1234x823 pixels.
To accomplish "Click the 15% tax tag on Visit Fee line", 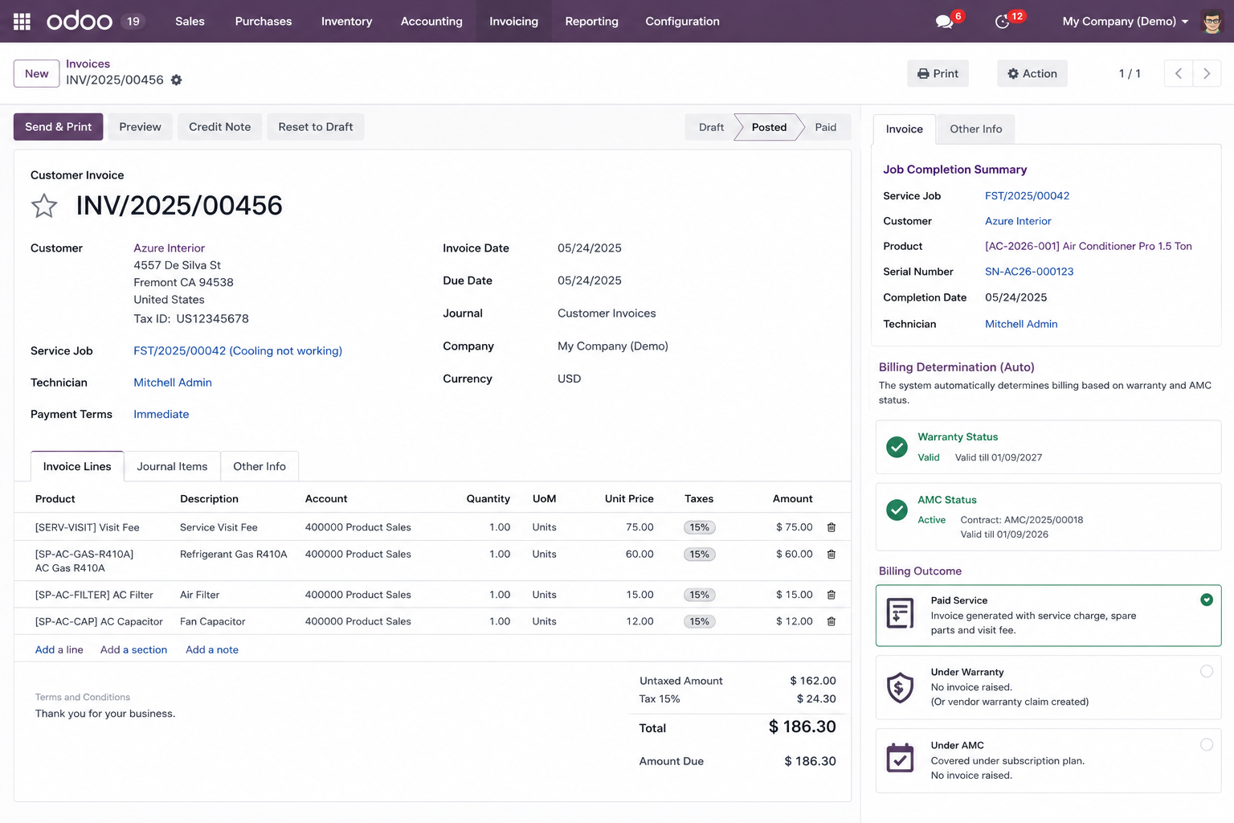I will click(700, 527).
